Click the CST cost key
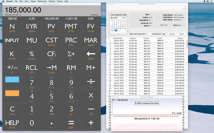 pyautogui.click(x=51, y=41)
